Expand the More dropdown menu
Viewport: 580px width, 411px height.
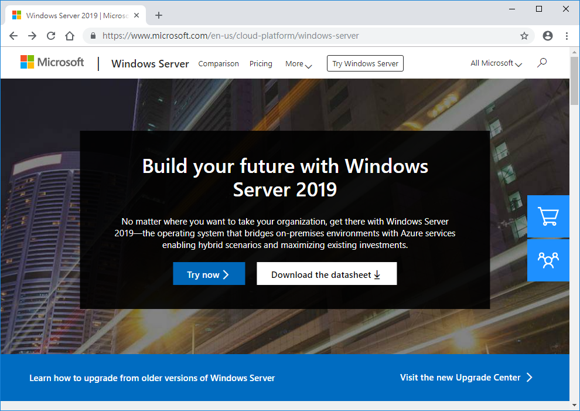pyautogui.click(x=299, y=64)
